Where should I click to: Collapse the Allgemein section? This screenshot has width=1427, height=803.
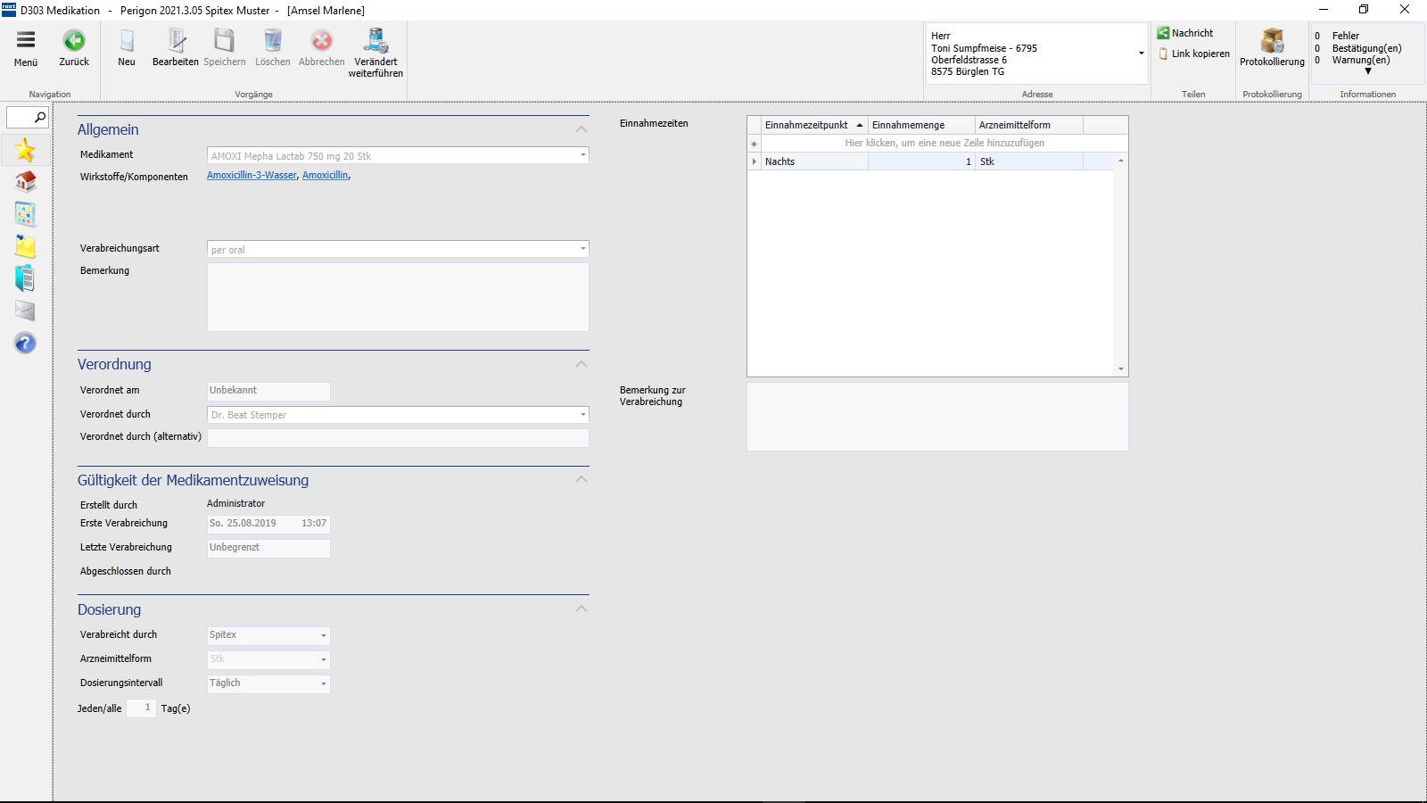[x=582, y=130]
